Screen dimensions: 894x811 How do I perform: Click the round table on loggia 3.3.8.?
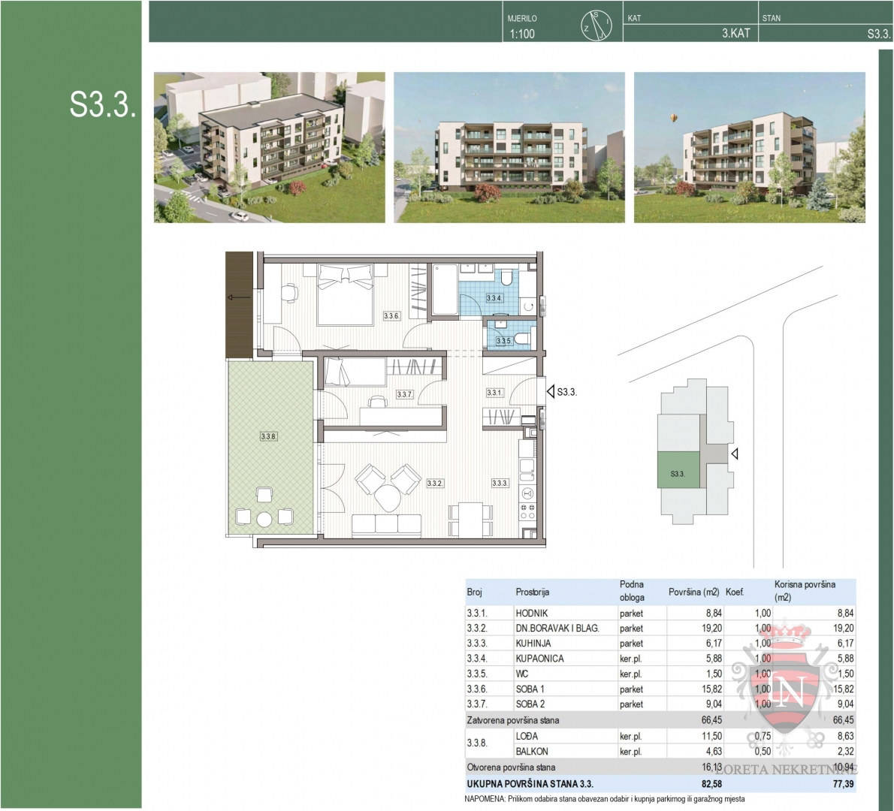(x=264, y=519)
